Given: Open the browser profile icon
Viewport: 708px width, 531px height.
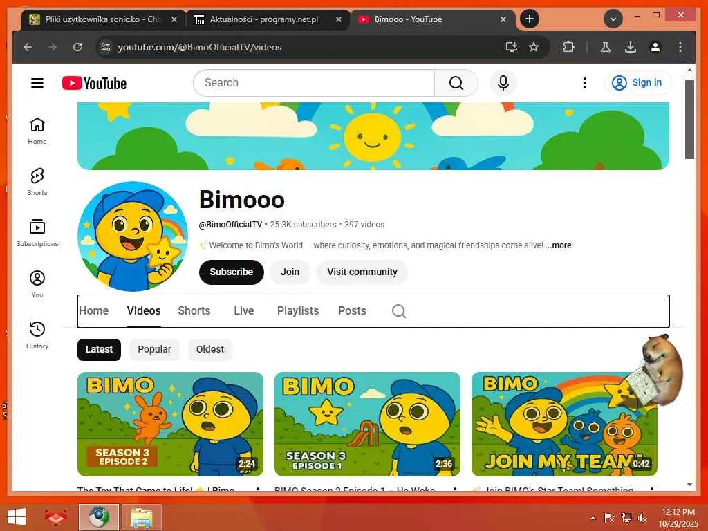Looking at the screenshot, I should pos(655,47).
